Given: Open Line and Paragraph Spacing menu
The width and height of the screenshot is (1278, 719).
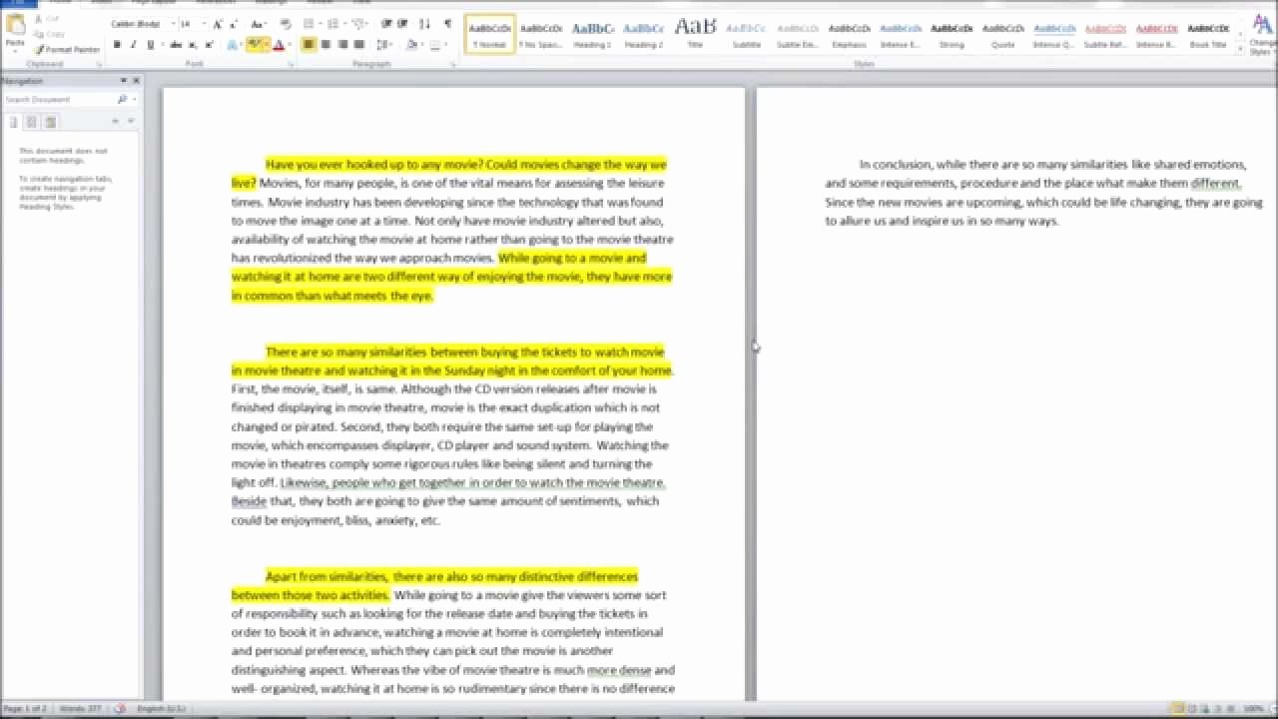Looking at the screenshot, I should point(384,45).
